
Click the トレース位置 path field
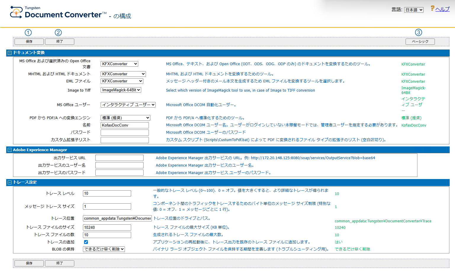coord(118,218)
